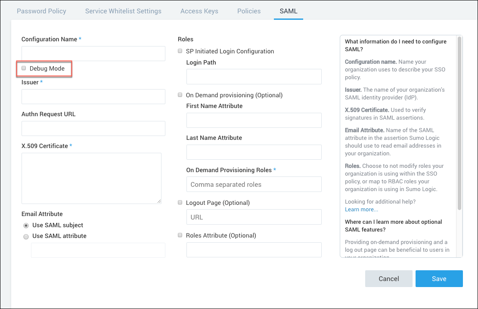Viewport: 478px width, 309px height.
Task: Check SP Initiated Login Configuration
Action: (180, 51)
